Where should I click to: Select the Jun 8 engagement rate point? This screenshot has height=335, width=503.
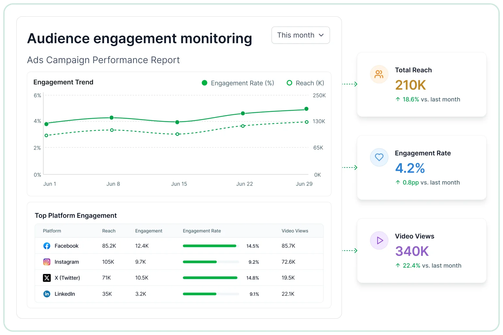tap(112, 117)
